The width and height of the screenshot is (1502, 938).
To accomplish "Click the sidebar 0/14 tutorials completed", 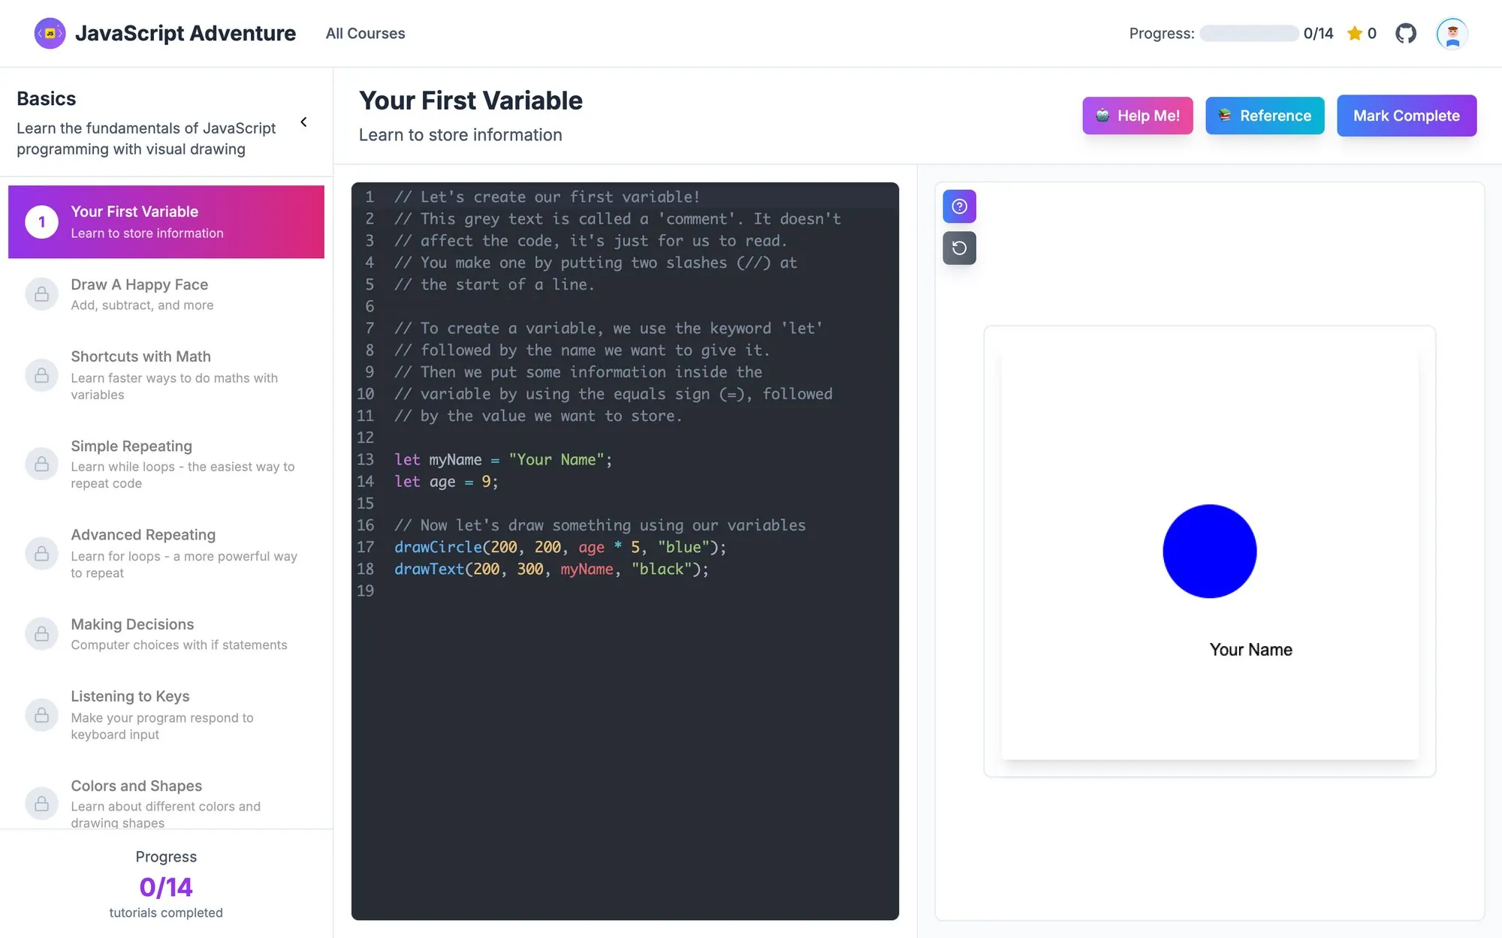I will pyautogui.click(x=166, y=887).
